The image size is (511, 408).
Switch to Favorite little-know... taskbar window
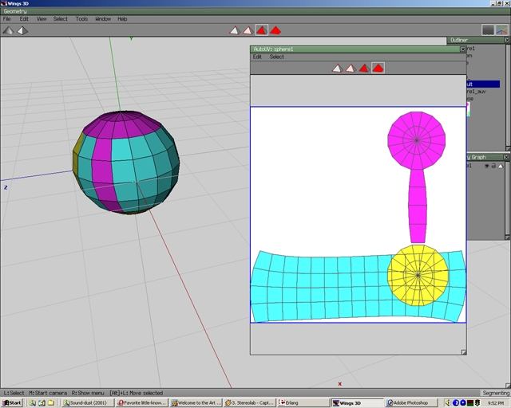142,402
